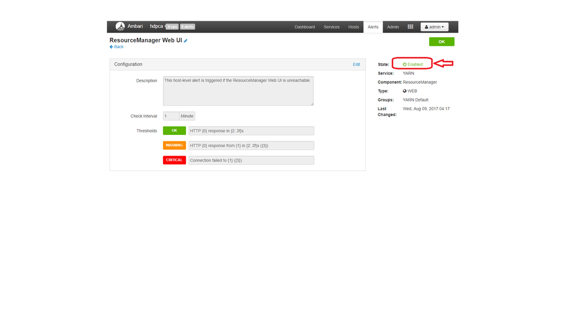Click the 0 alerts badge
Viewport: 573px width, 325px height.
[188, 27]
